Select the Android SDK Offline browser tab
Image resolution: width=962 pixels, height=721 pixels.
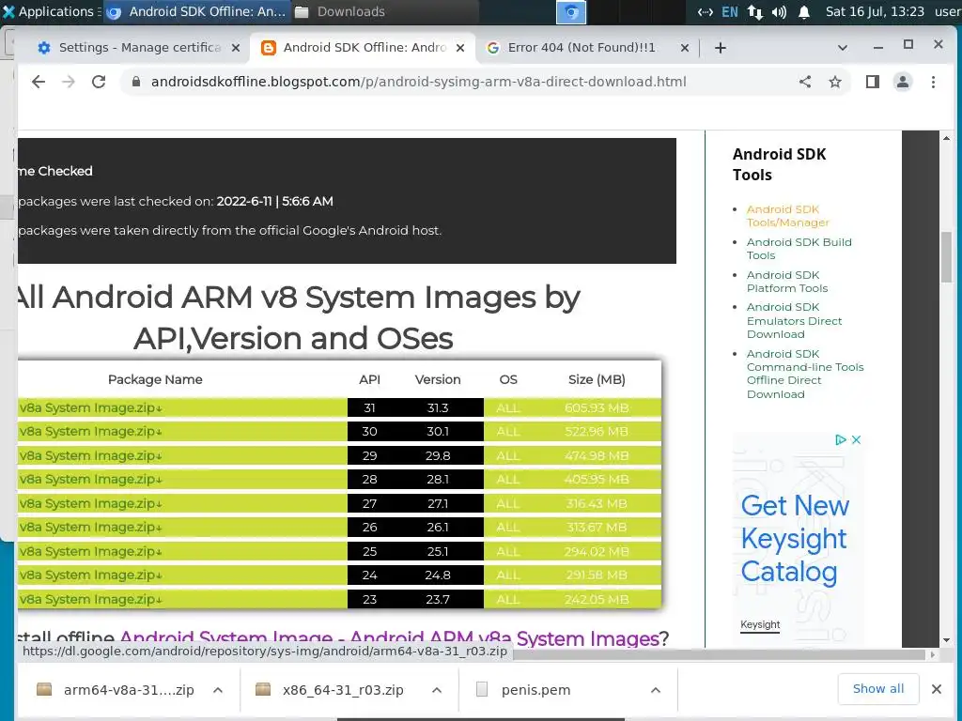364,48
